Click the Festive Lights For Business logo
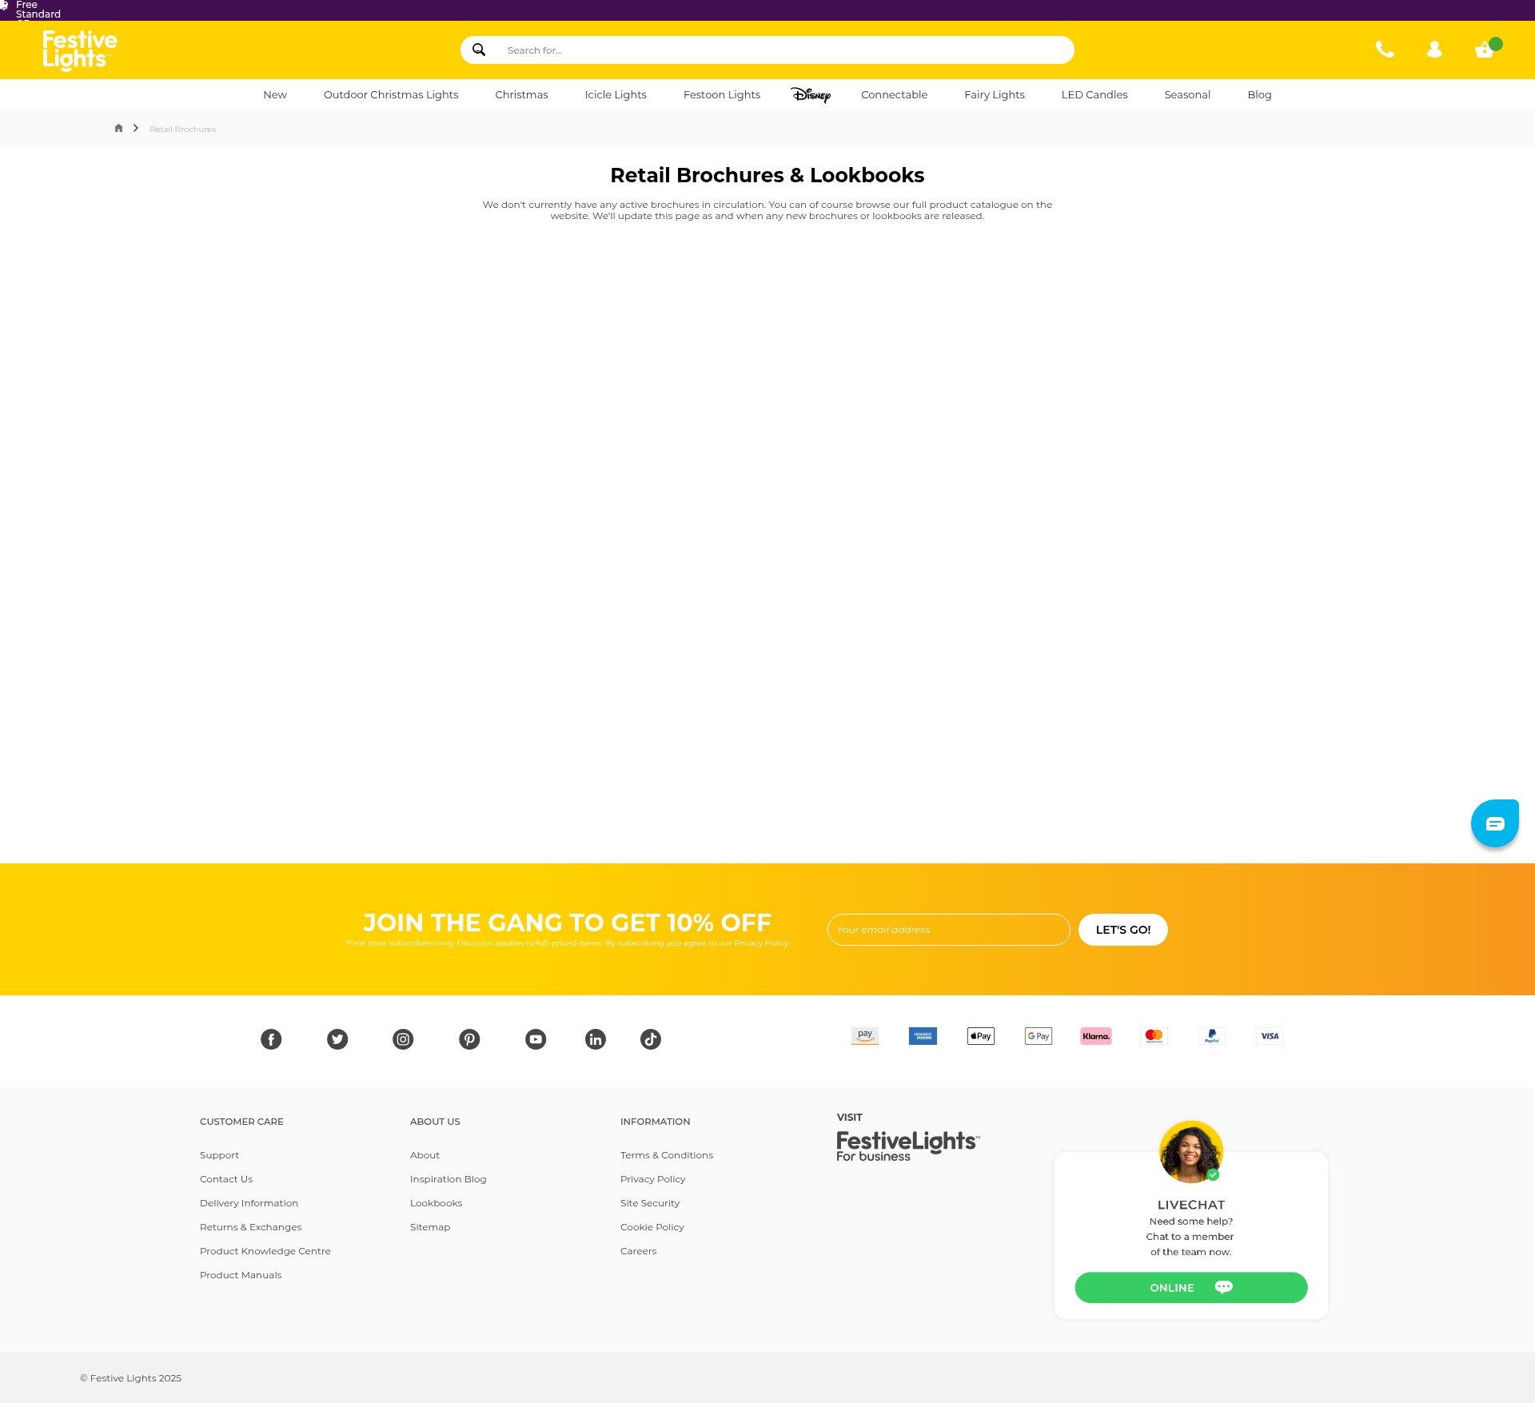1535x1403 pixels. coord(908,1146)
